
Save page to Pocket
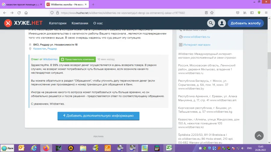[x=238, y=13]
